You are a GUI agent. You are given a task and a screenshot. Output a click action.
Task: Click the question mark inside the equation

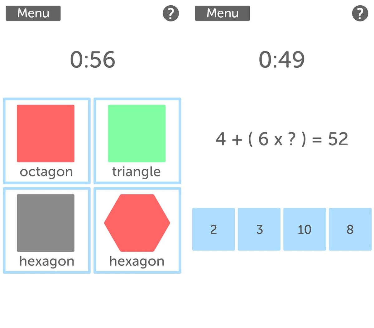point(292,139)
